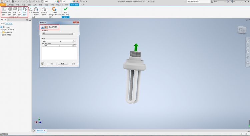Open the Autodesk app store cart icon
250x136 pixels.
tap(228, 1)
